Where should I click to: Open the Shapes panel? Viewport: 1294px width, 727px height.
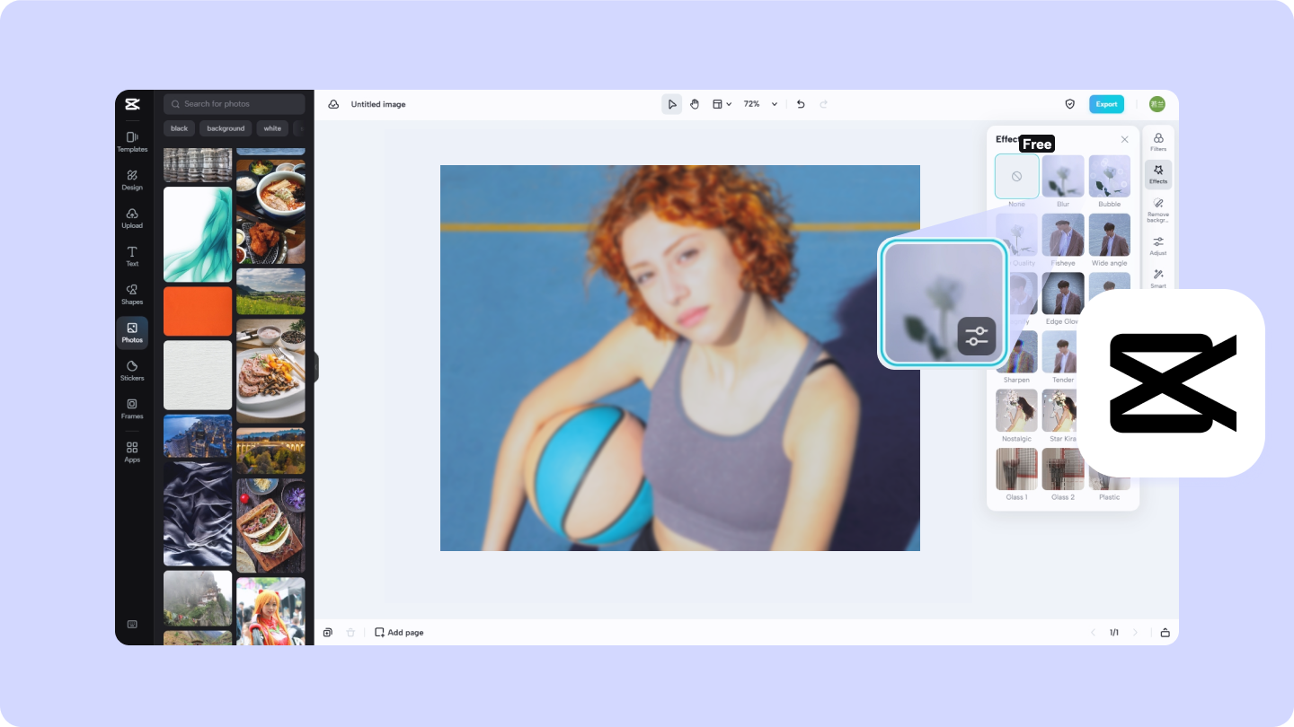point(132,294)
